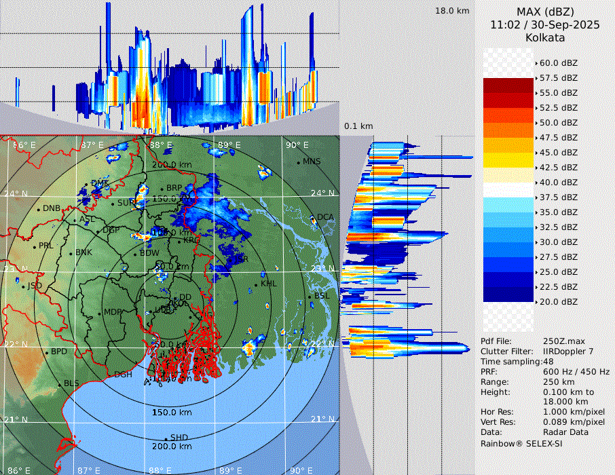Click the MDP station marker
Viewport: 615px width, 475px height.
100,313
